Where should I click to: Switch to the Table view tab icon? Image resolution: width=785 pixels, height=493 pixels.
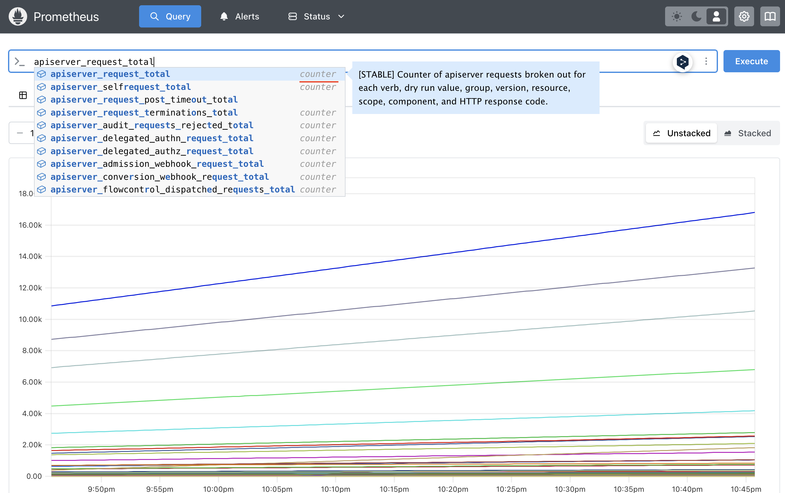23,95
